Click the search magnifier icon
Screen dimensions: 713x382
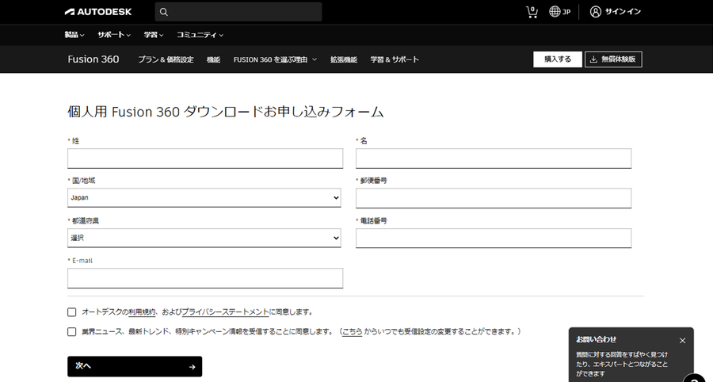[x=164, y=12]
